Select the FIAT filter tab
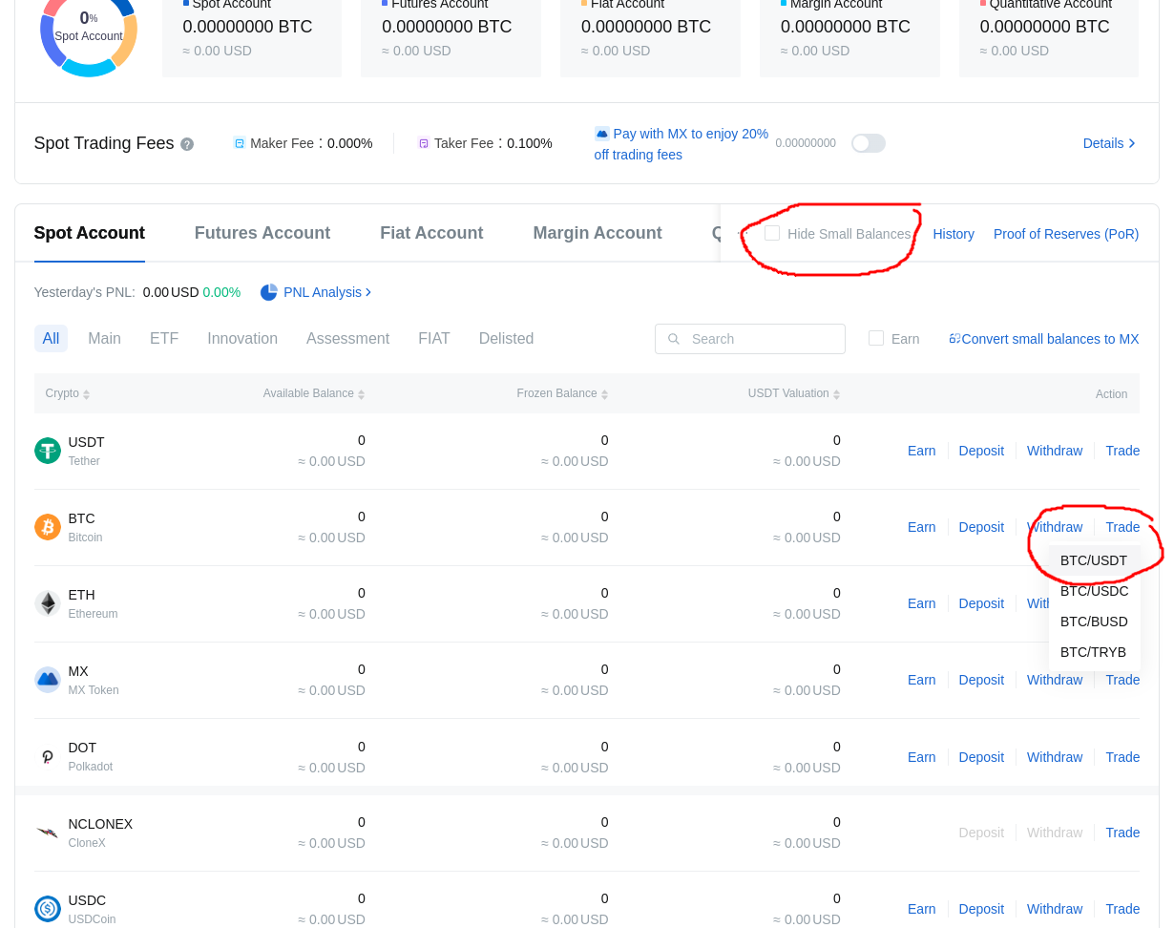This screenshot has width=1174, height=928. pyautogui.click(x=434, y=338)
